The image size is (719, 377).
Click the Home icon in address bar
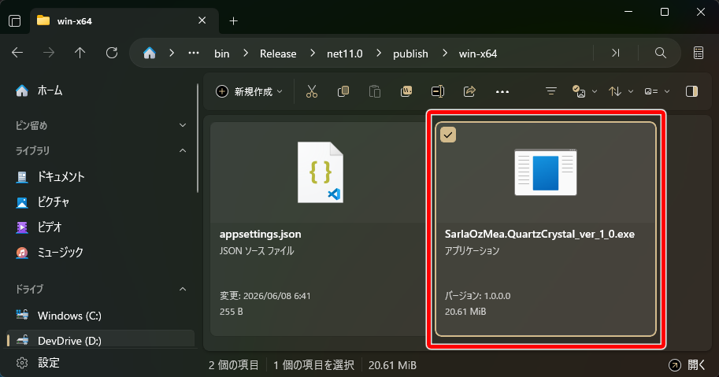(149, 54)
